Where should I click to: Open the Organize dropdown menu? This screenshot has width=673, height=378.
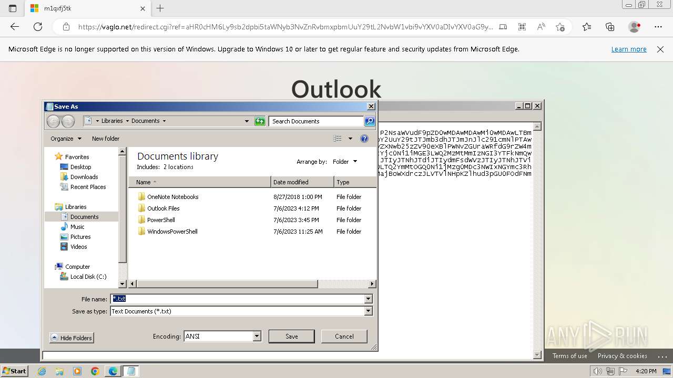[66, 139]
